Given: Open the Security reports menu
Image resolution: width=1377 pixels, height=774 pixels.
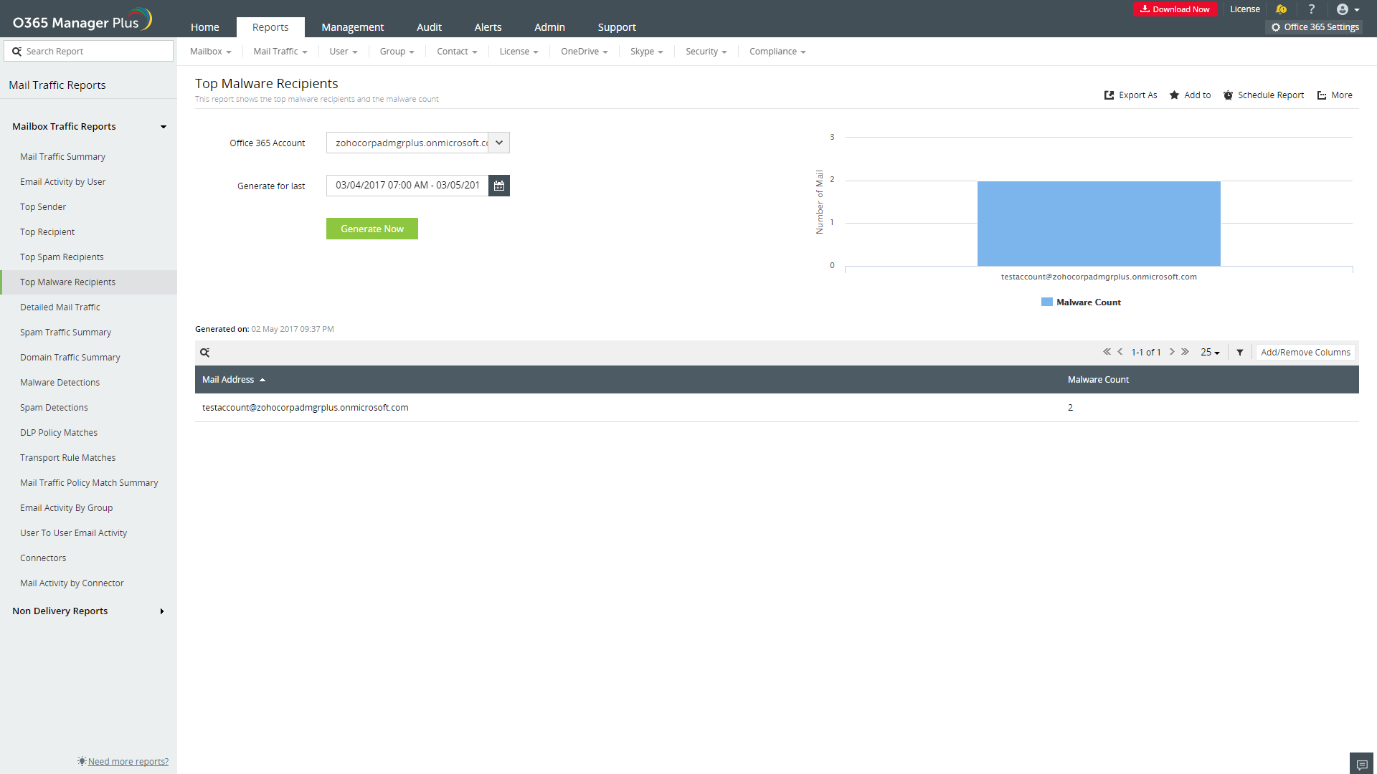Looking at the screenshot, I should coord(706,52).
